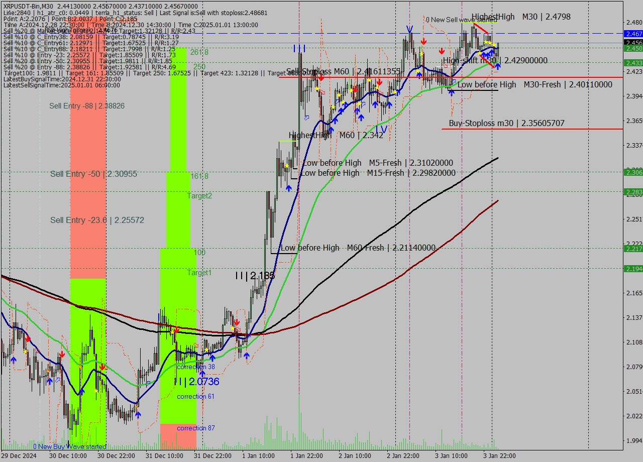Screen dimensions: 643x462
Task: Select the 'correction 38' label
Action: pyautogui.click(x=196, y=367)
